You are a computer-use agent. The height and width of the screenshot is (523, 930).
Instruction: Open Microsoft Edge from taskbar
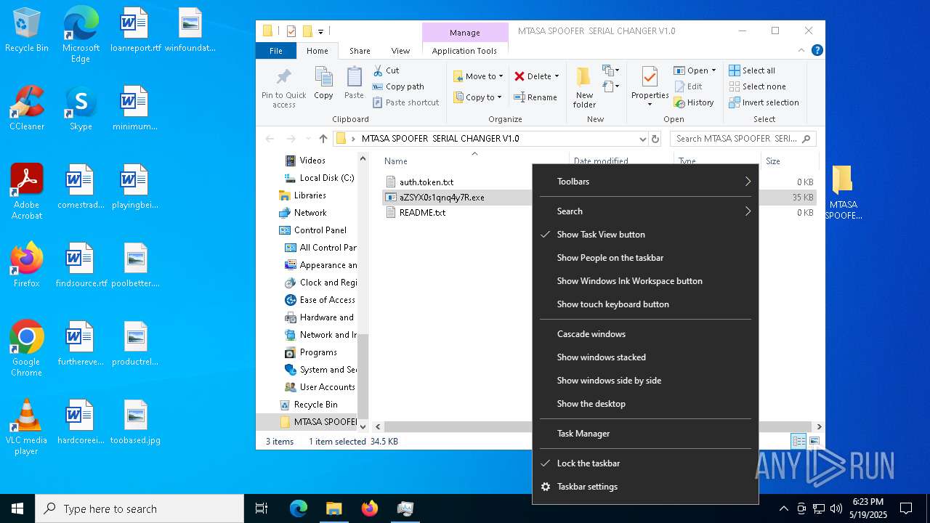(x=299, y=508)
